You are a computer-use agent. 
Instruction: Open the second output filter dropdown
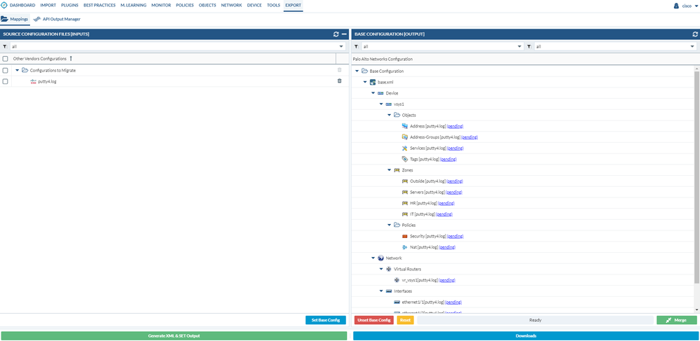692,46
